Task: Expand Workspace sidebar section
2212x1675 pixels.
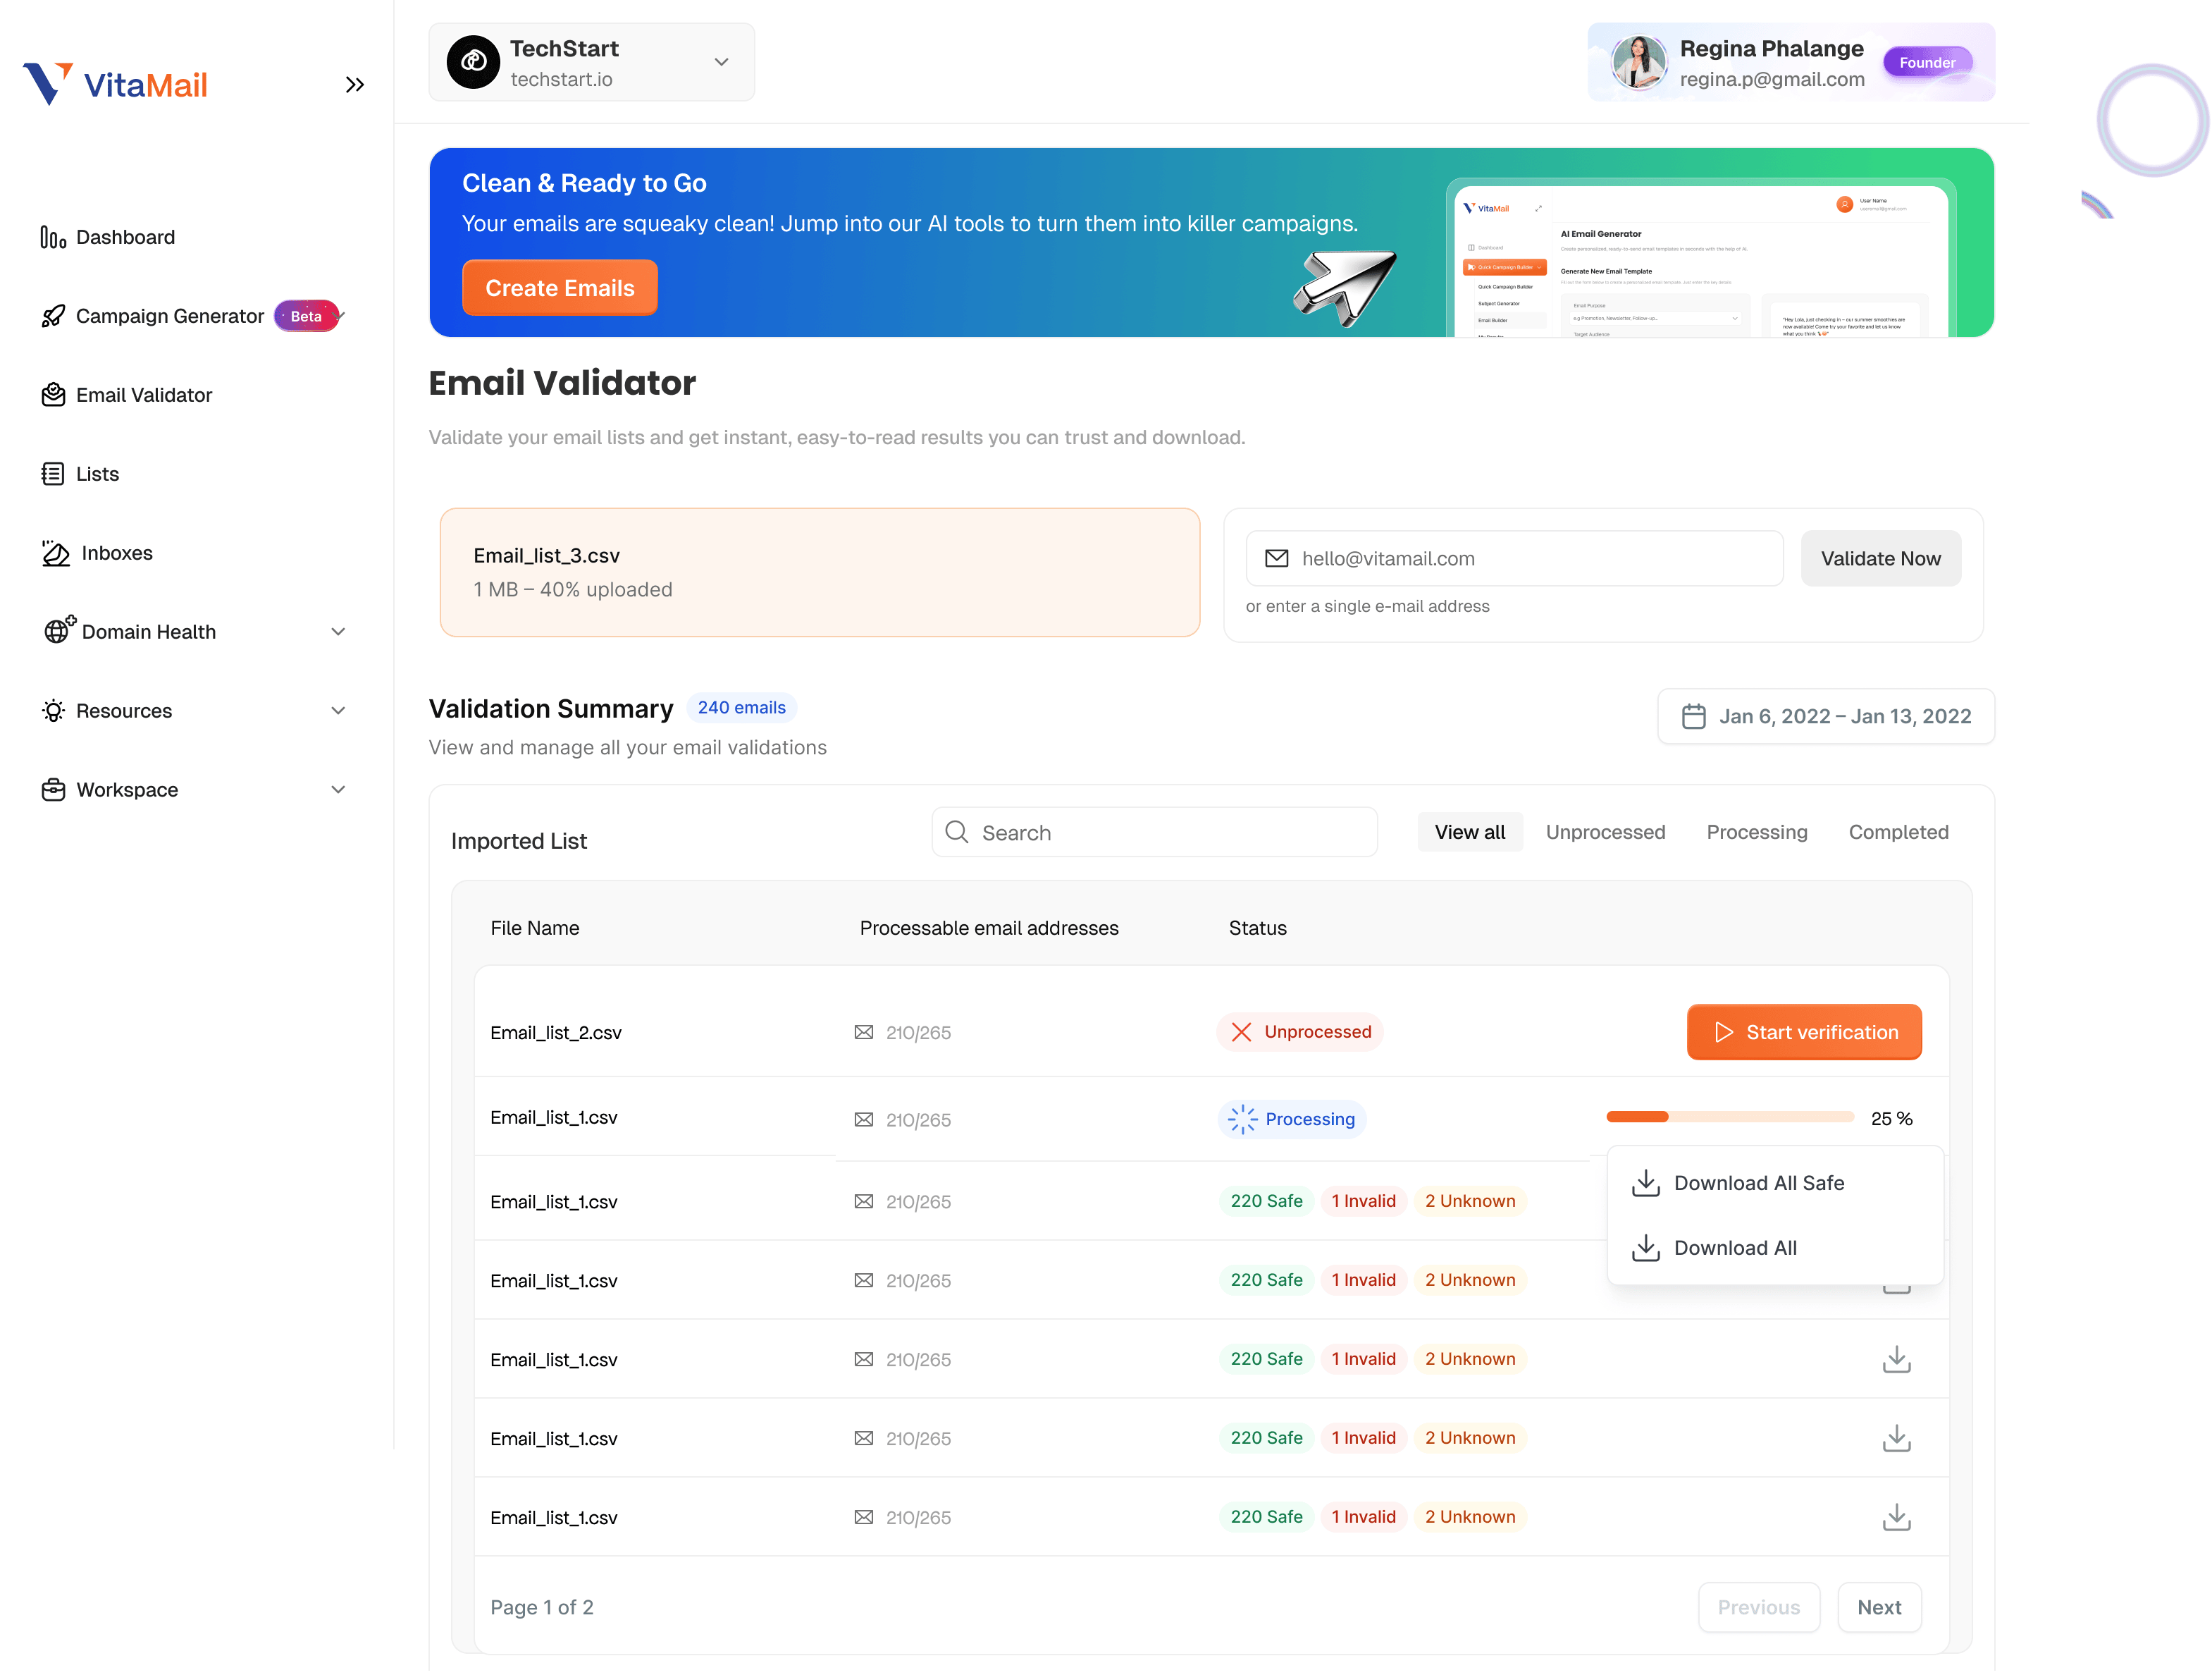Action: (x=338, y=790)
